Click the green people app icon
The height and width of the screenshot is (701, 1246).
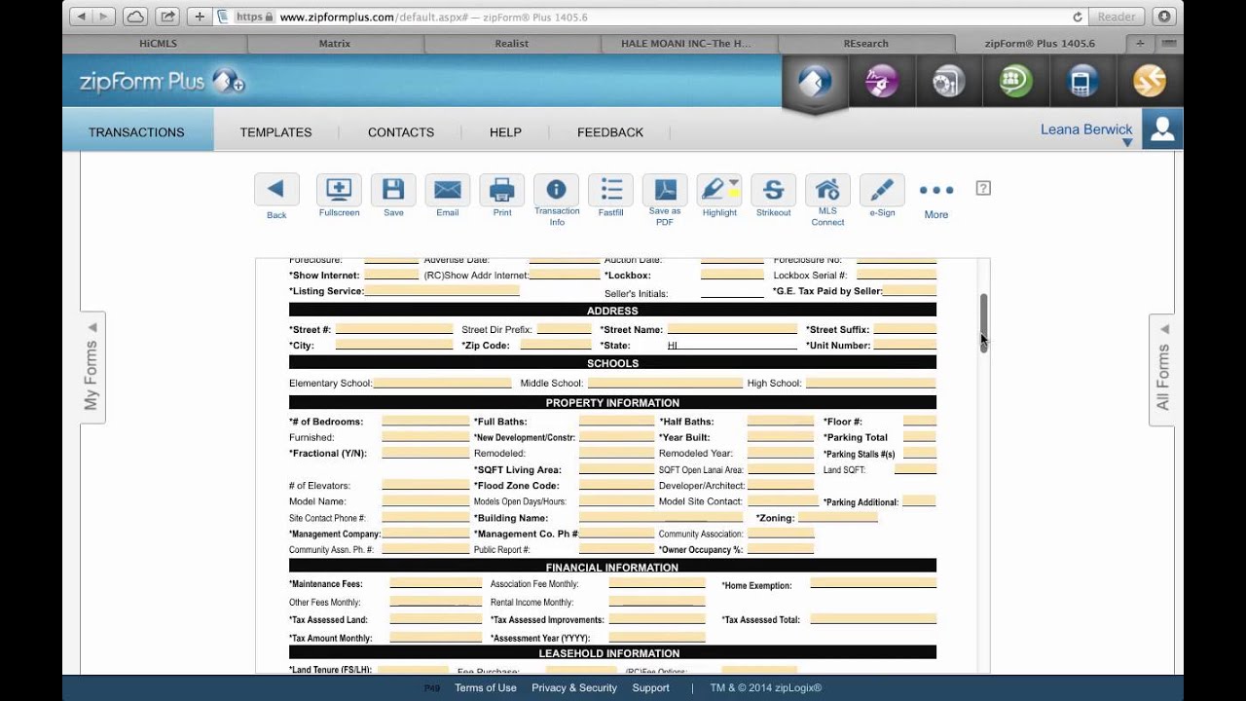[1015, 82]
